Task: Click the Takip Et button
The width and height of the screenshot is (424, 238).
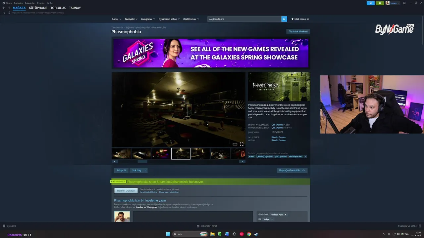Action: [121, 170]
